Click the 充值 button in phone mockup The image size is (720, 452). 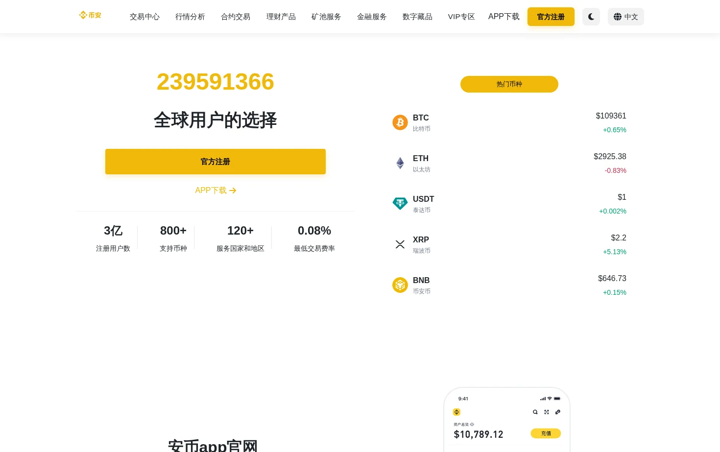click(x=546, y=433)
